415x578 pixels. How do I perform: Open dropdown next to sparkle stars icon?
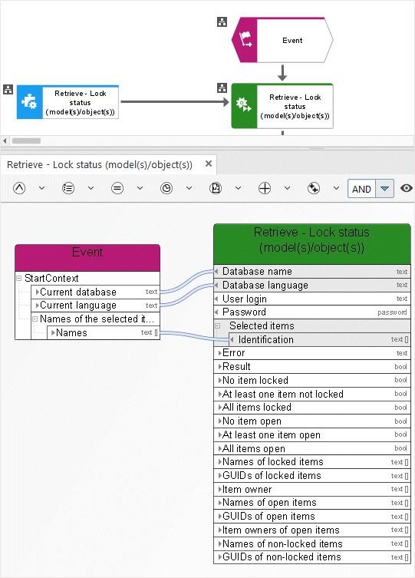[x=336, y=188]
